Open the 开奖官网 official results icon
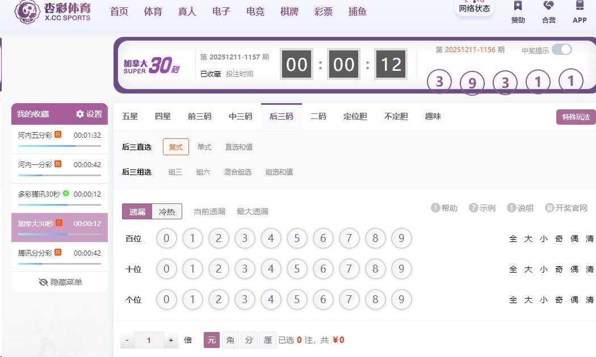This screenshot has height=357, width=596. click(x=549, y=208)
